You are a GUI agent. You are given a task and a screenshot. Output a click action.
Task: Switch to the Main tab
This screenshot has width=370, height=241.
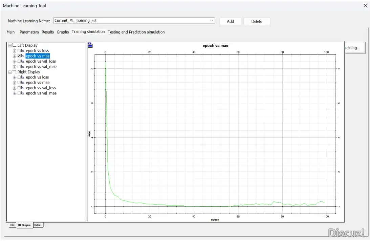point(10,32)
